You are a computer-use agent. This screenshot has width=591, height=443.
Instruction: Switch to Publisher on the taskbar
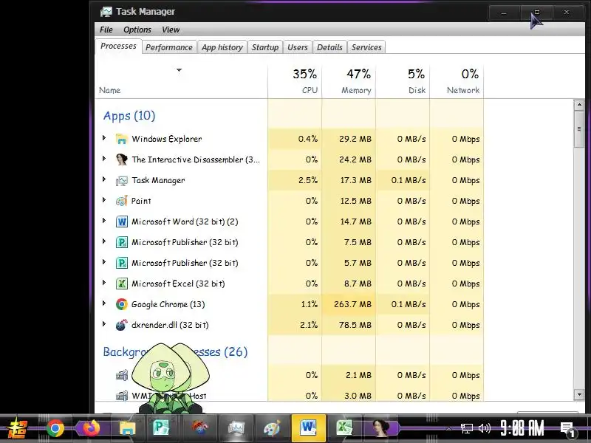tap(161, 428)
